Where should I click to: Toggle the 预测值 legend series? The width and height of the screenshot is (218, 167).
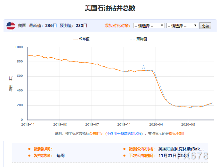click(x=139, y=39)
